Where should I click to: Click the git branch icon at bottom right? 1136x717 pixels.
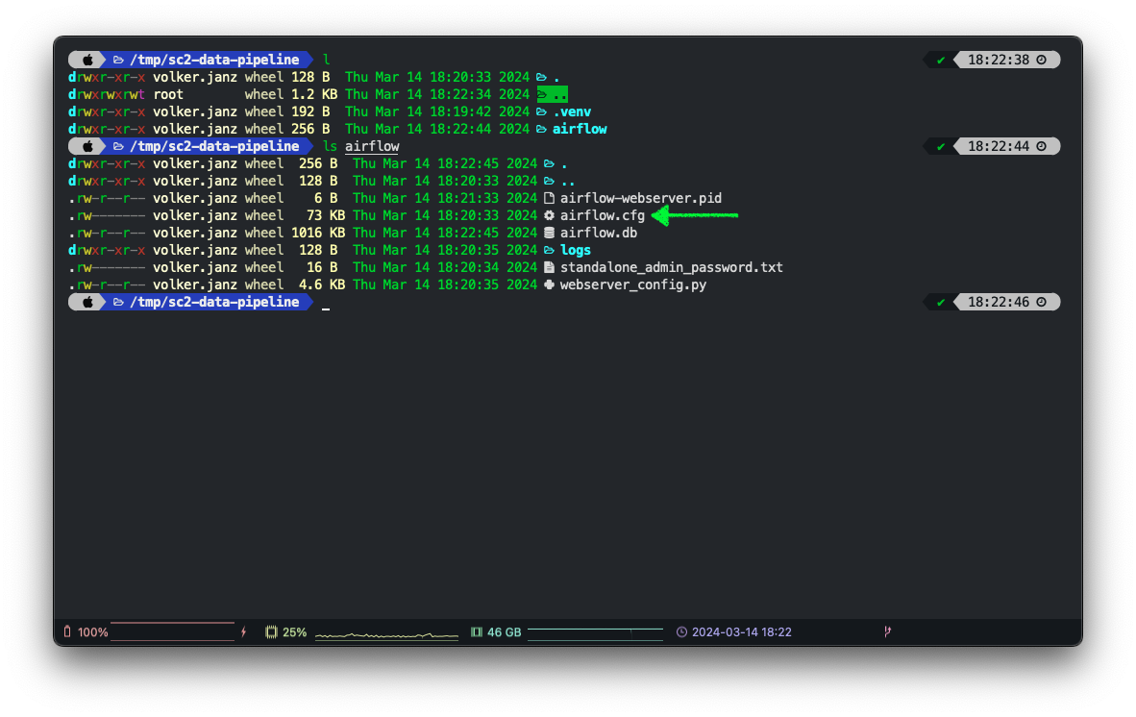tap(886, 632)
